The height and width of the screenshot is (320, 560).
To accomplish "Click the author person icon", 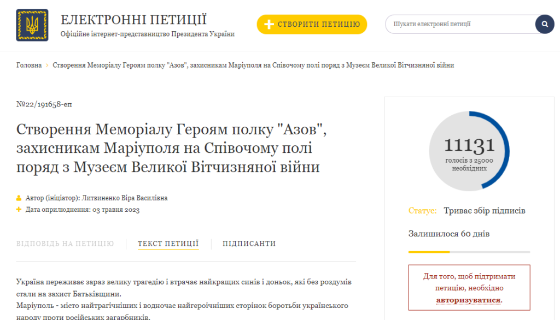I will 19,198.
